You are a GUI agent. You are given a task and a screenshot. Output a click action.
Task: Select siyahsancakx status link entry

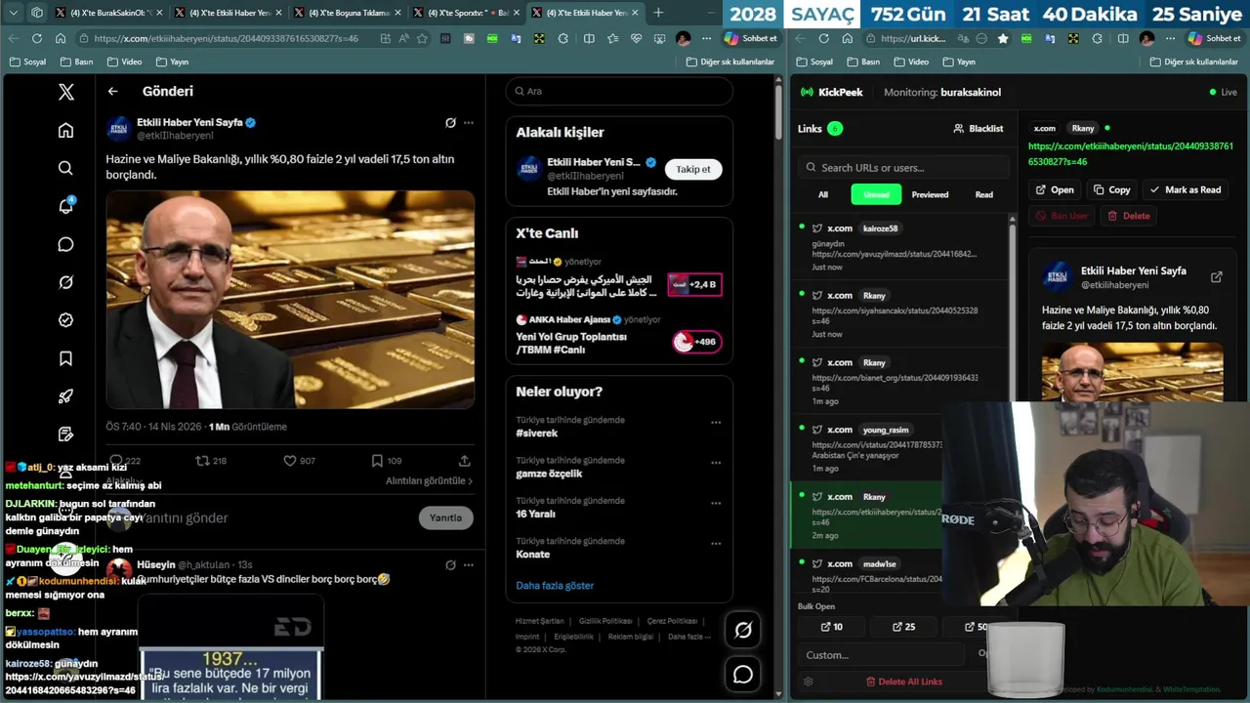(898, 313)
